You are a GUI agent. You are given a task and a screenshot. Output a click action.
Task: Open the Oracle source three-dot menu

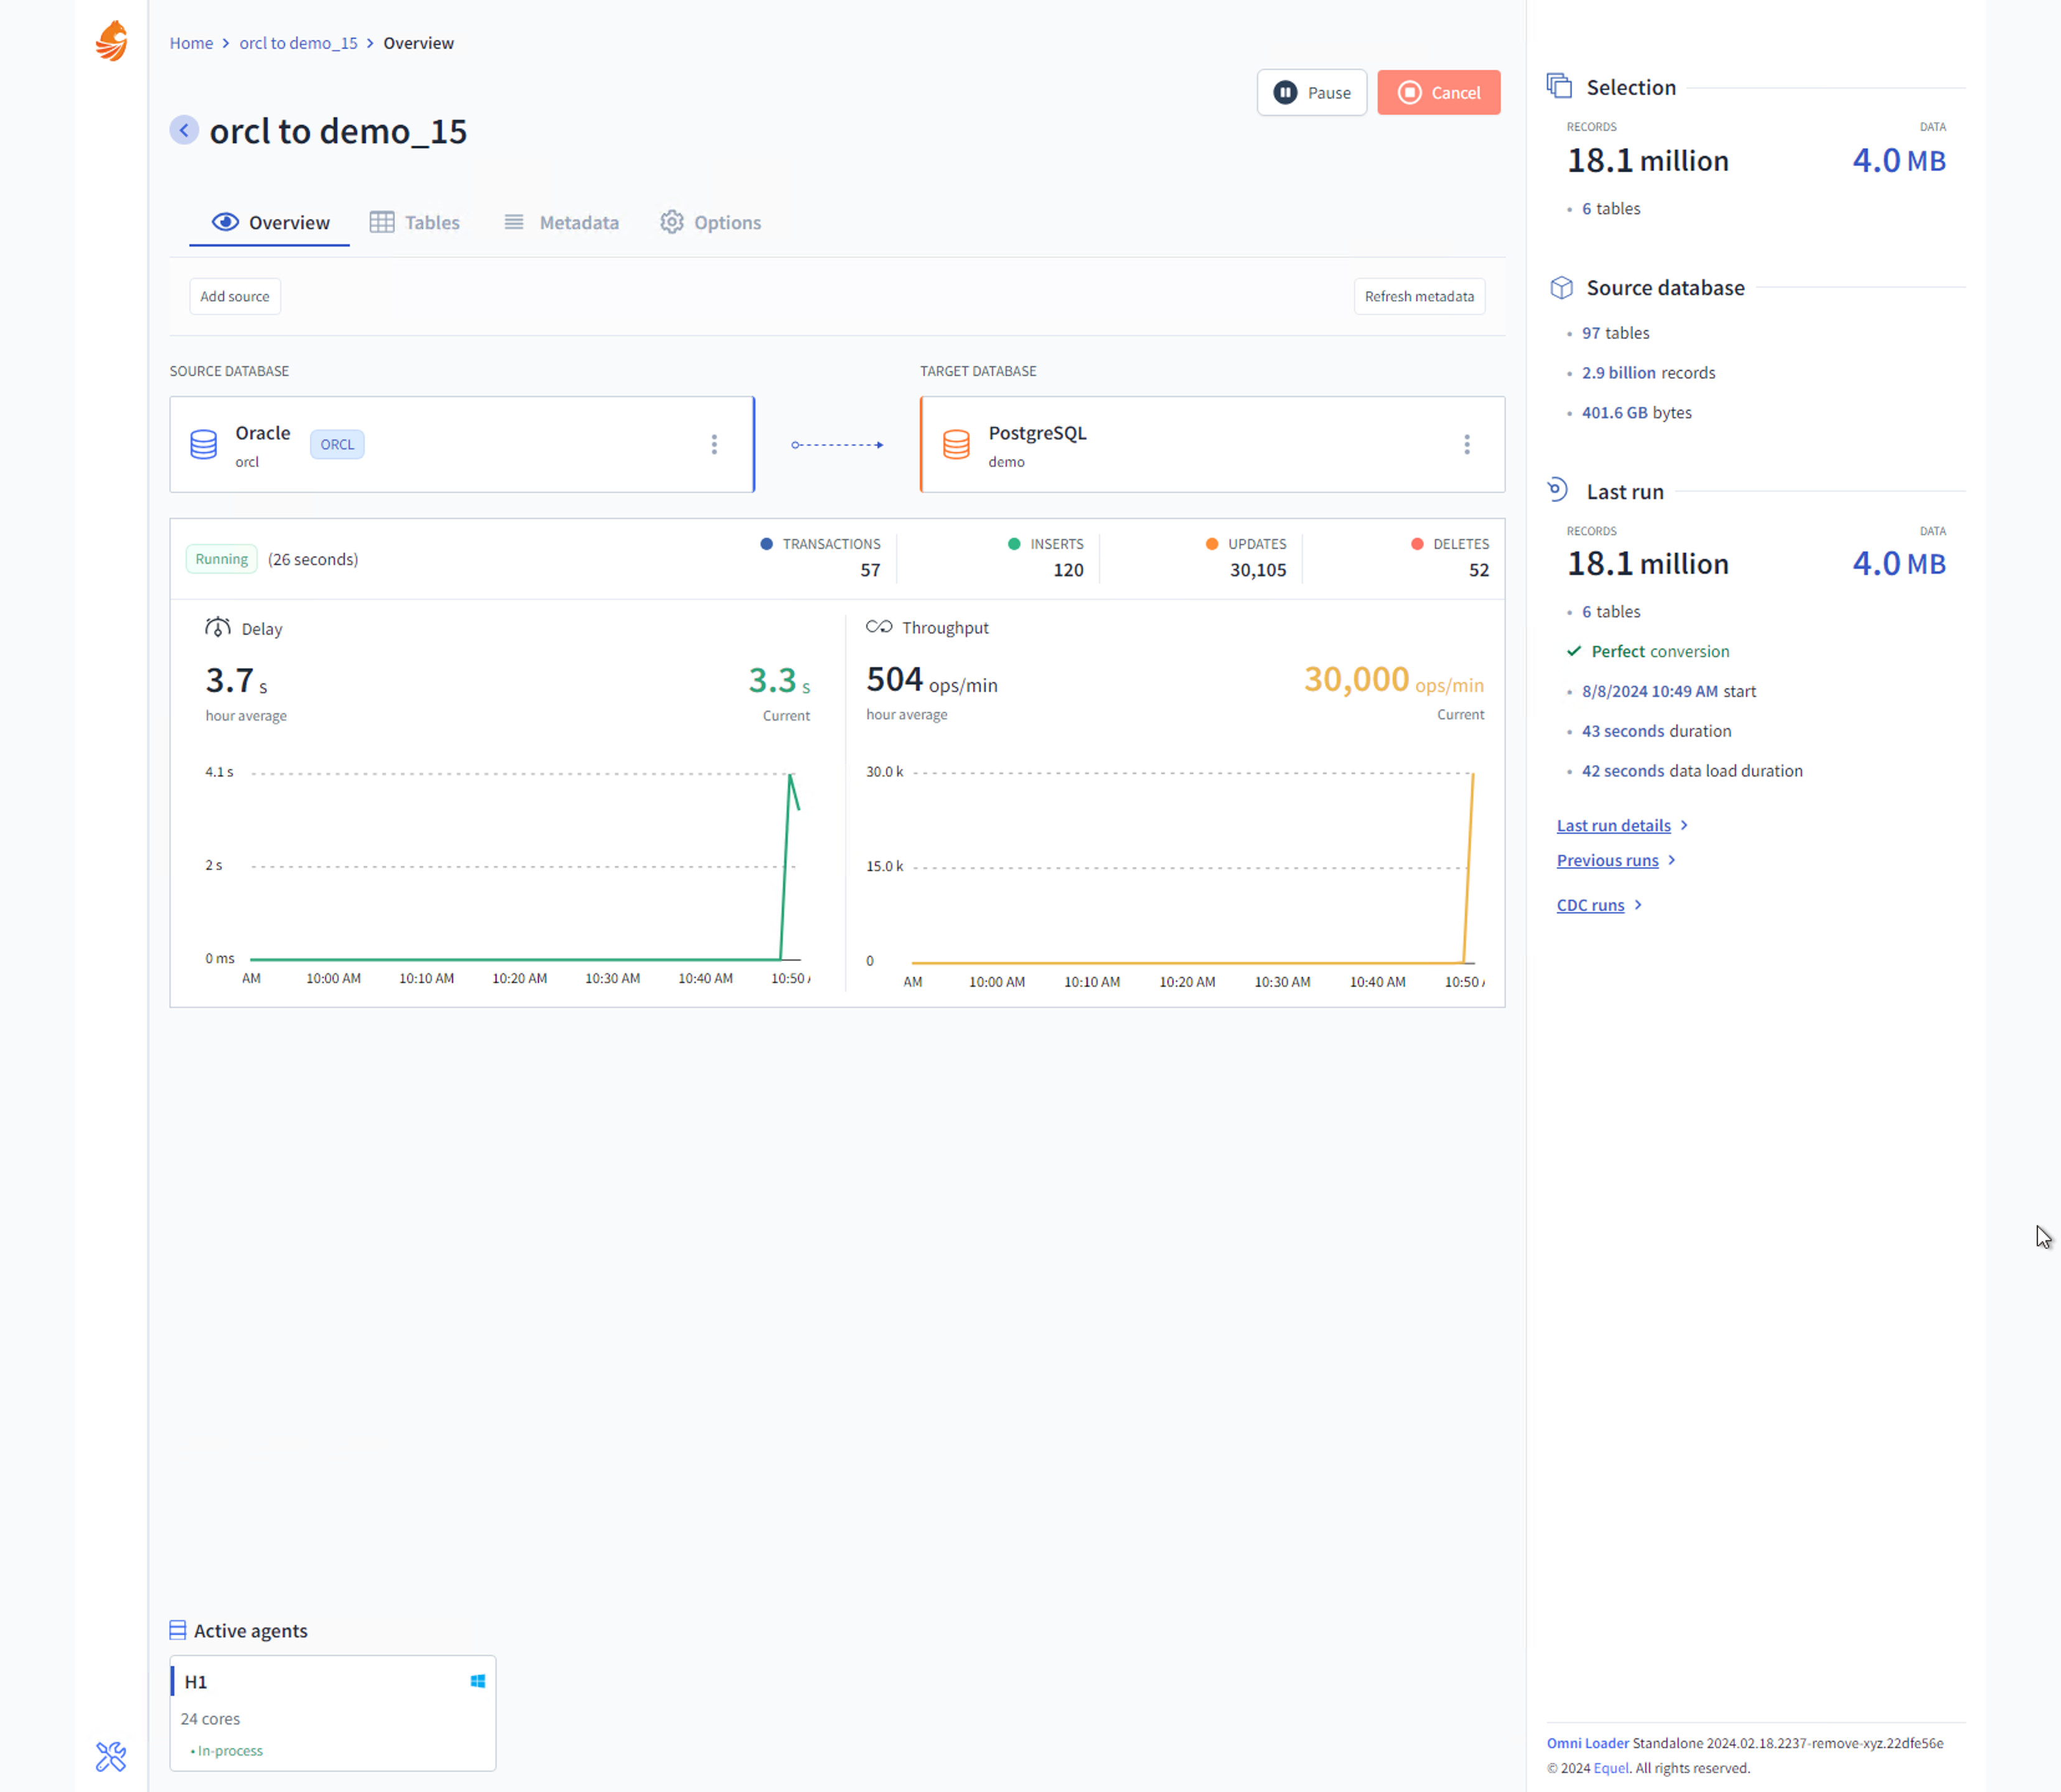pyautogui.click(x=714, y=444)
